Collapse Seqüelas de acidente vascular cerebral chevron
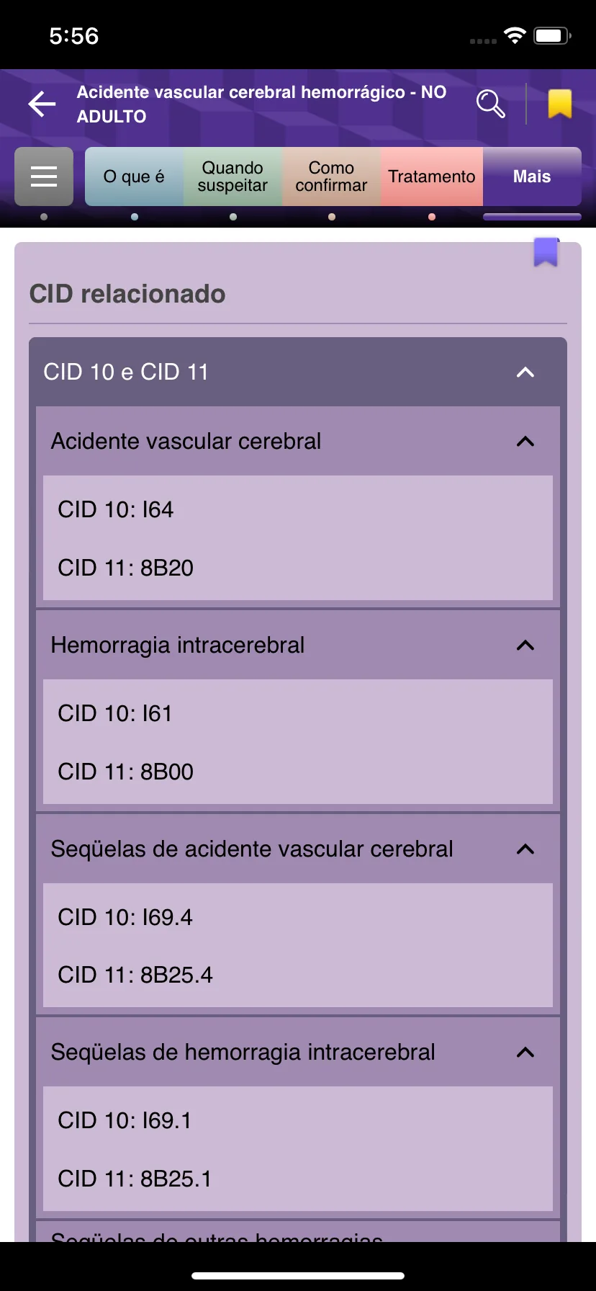The image size is (596, 1291). pos(525,849)
